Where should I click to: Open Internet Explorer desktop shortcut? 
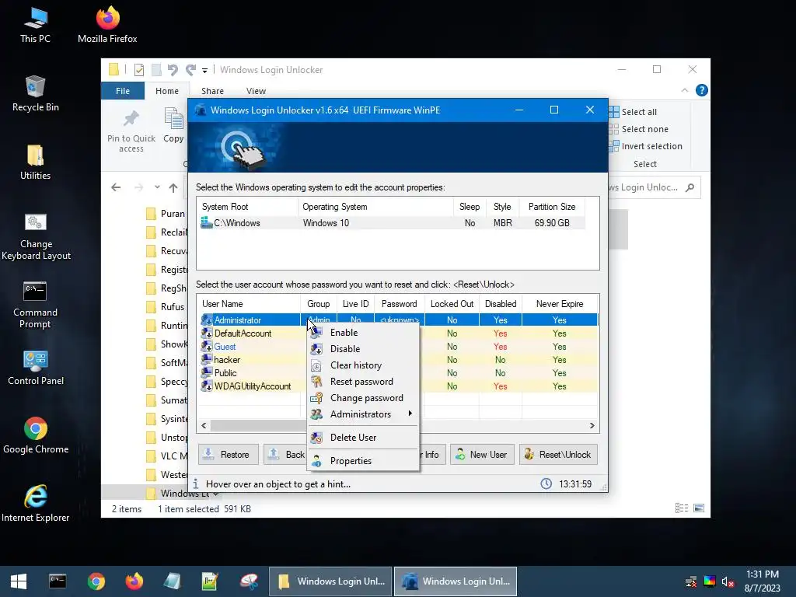pyautogui.click(x=36, y=504)
